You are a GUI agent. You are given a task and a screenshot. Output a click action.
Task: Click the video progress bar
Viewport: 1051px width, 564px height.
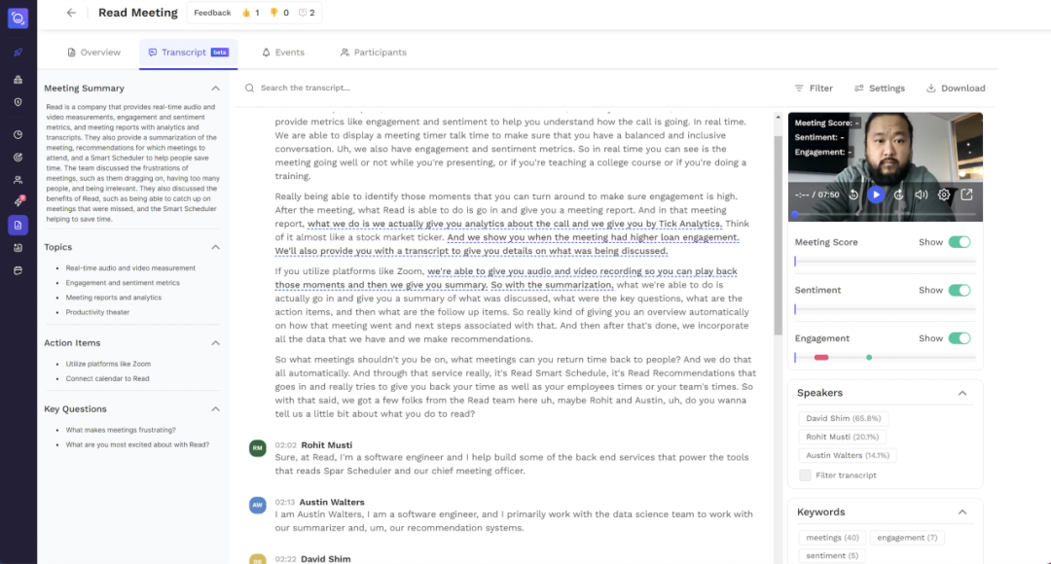[885, 214]
